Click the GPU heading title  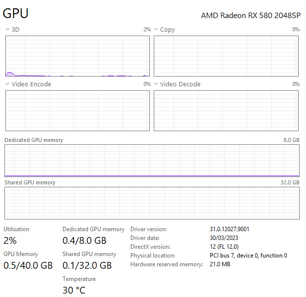coord(16,14)
